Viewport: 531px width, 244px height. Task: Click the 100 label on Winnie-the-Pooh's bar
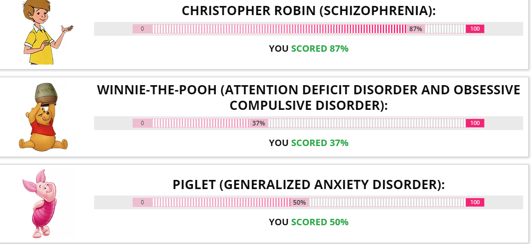475,123
